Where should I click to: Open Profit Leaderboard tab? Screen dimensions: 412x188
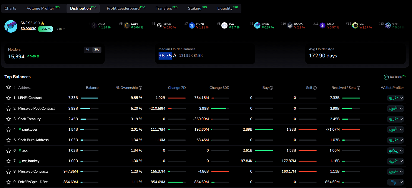[x=126, y=8]
